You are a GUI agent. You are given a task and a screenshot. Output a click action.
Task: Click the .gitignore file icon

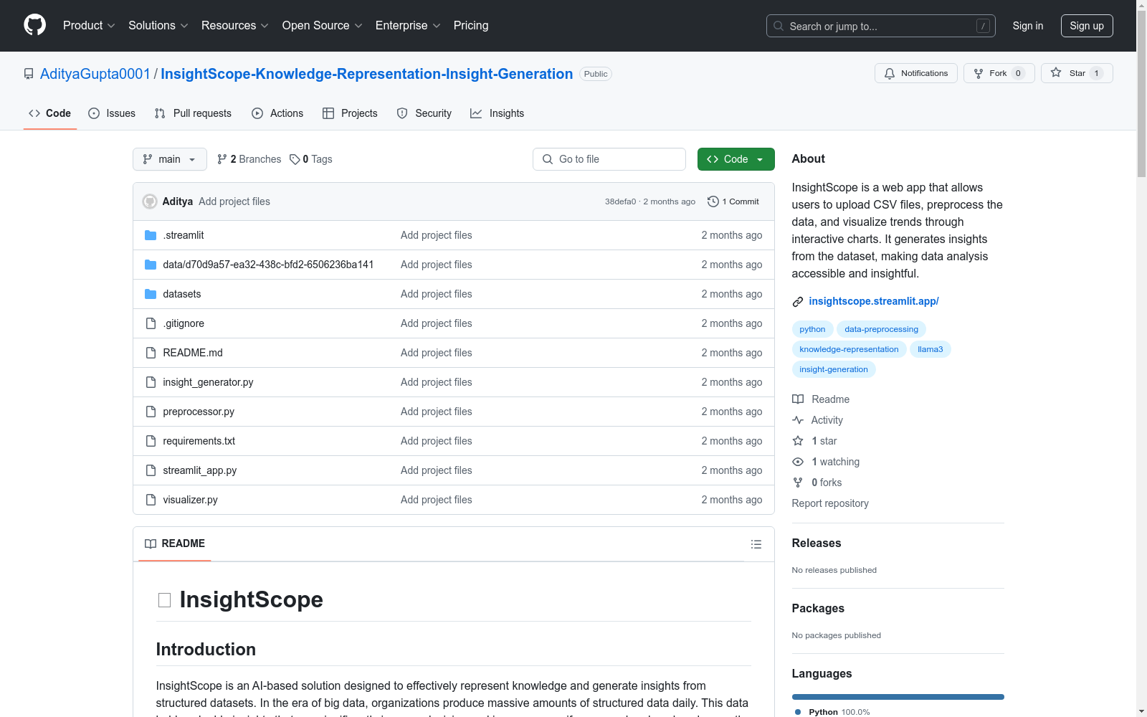click(x=151, y=323)
